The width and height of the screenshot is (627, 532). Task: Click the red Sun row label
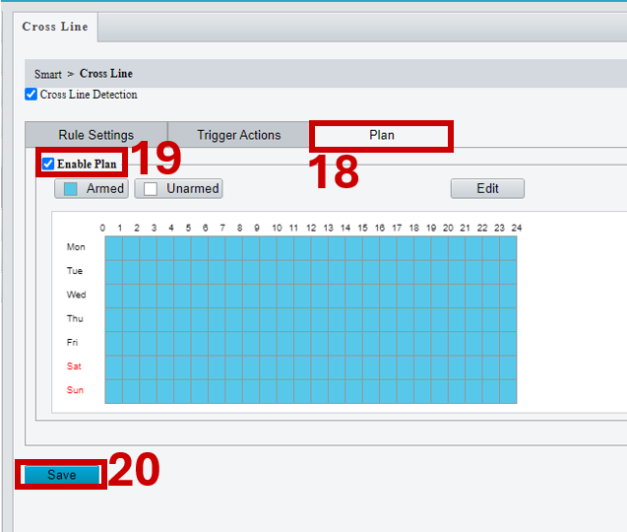click(75, 390)
